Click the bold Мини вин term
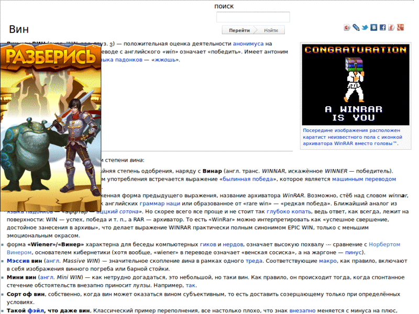This screenshot has height=314, width=419. tap(21, 277)
